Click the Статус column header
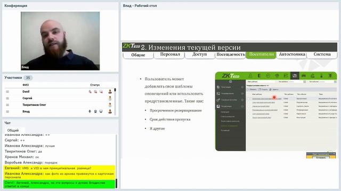341x191 pixels. click(95, 85)
